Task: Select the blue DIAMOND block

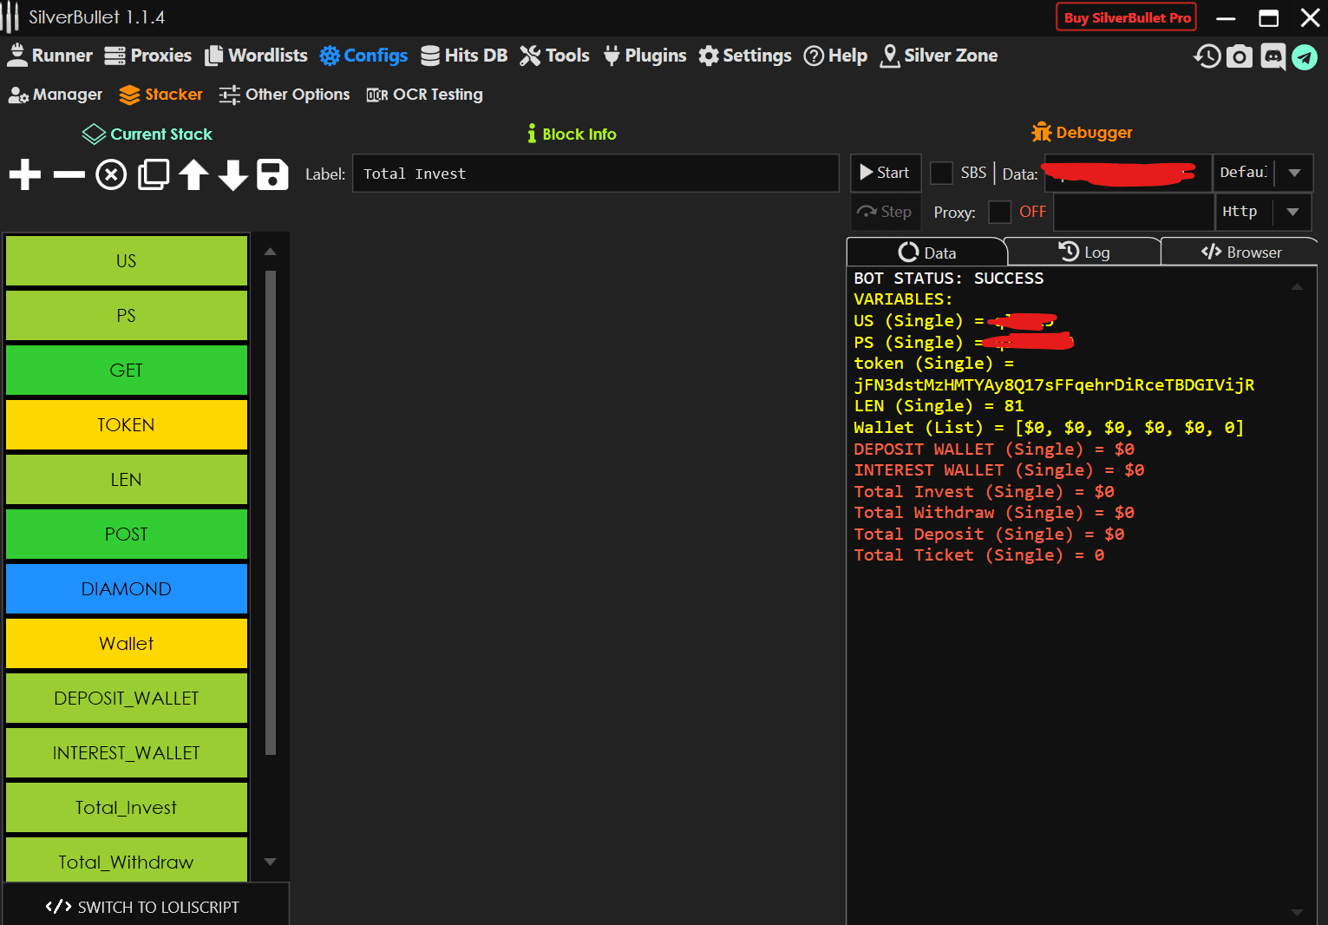Action: 127,588
